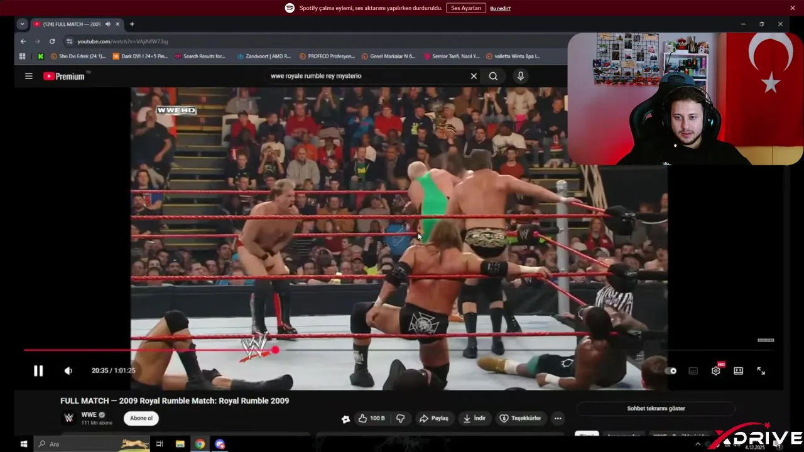Open the 'Search Results for' bookmark
This screenshot has height=452, width=804.
pyautogui.click(x=200, y=56)
